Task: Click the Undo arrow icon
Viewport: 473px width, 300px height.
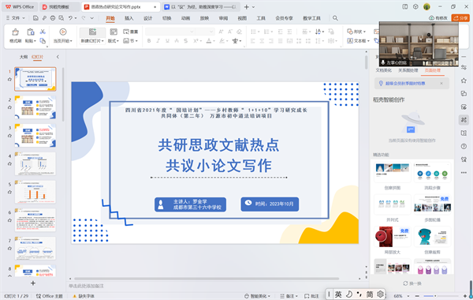Action: click(x=70, y=18)
